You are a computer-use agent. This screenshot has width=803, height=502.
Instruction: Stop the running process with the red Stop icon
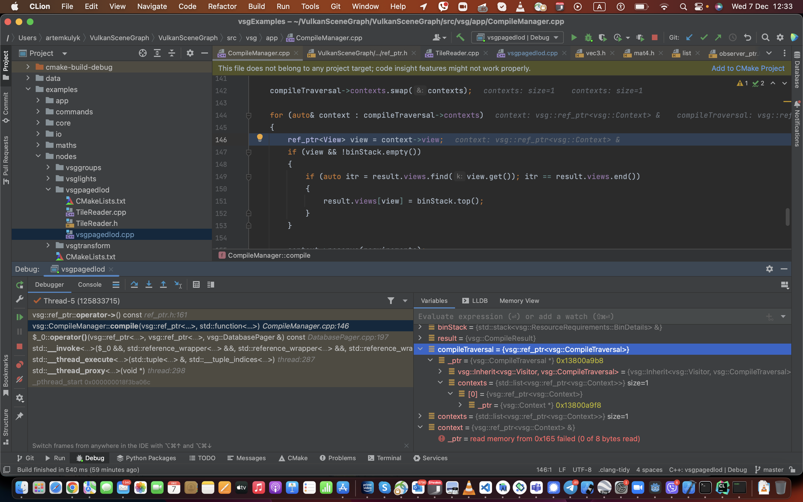tap(655, 37)
